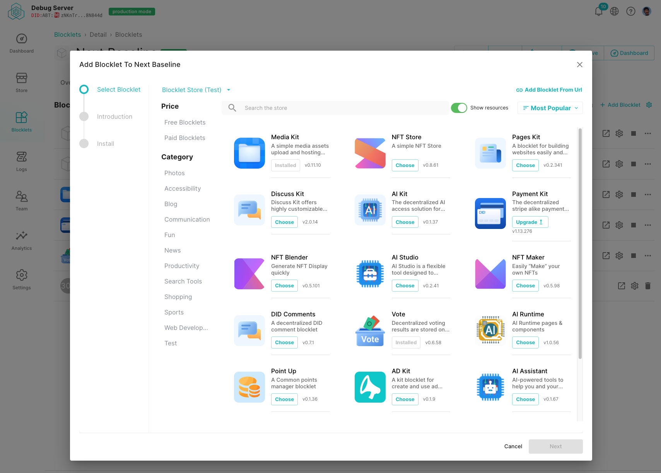Click the notifications bell icon
The width and height of the screenshot is (661, 473).
point(598,11)
